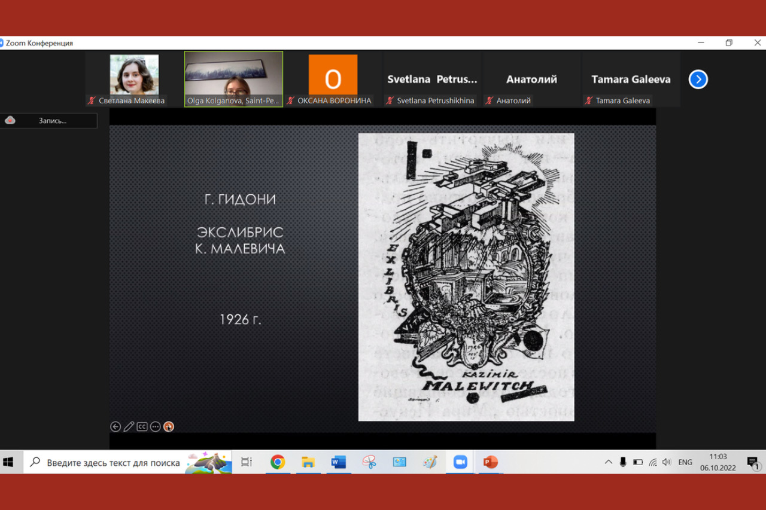Click the muted microphone icon beside ОКСАНА ВОРОНИНА

291,100
